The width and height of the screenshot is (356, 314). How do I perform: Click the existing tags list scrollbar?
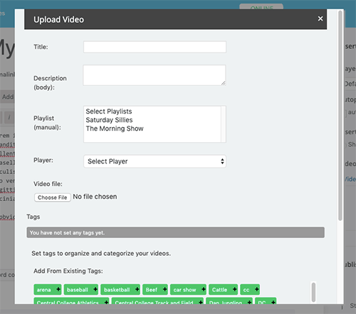point(313,292)
